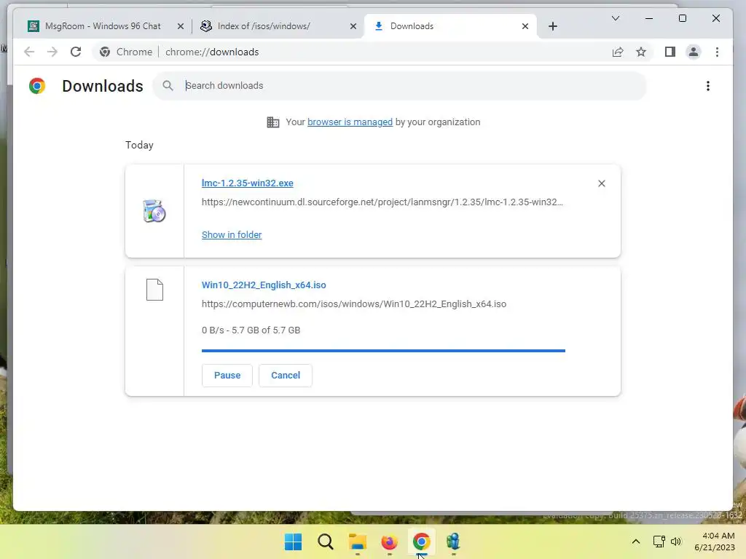Click the managed organization building icon
This screenshot has height=559, width=746.
point(273,122)
